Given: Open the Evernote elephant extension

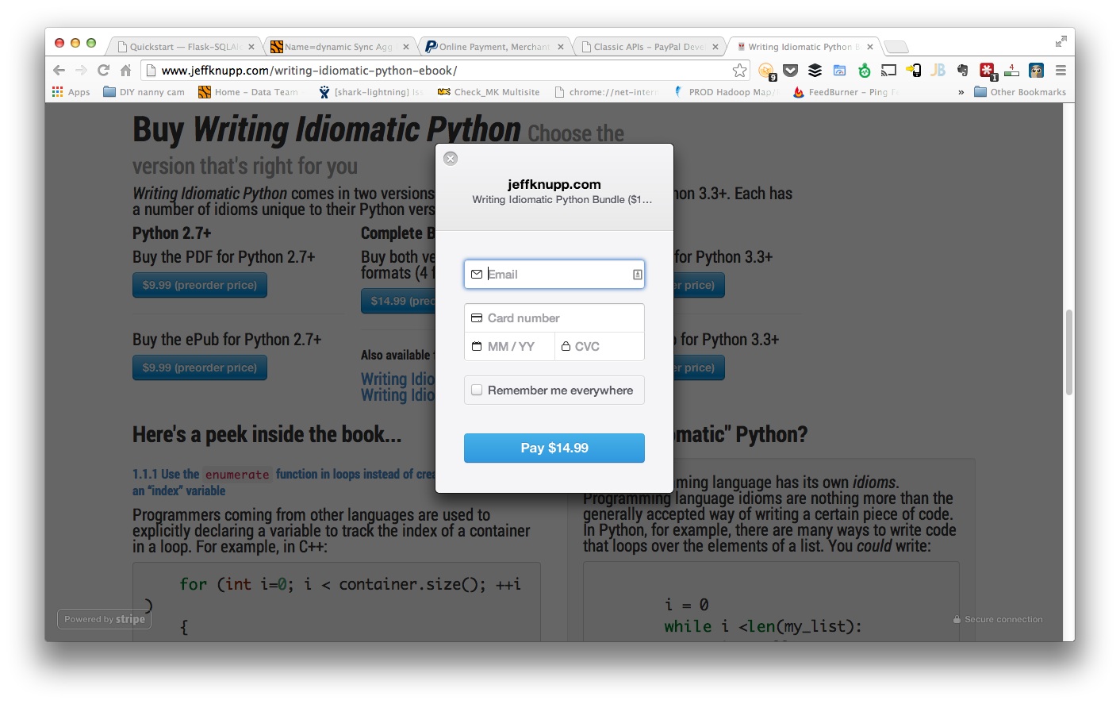Looking at the screenshot, I should [x=962, y=71].
